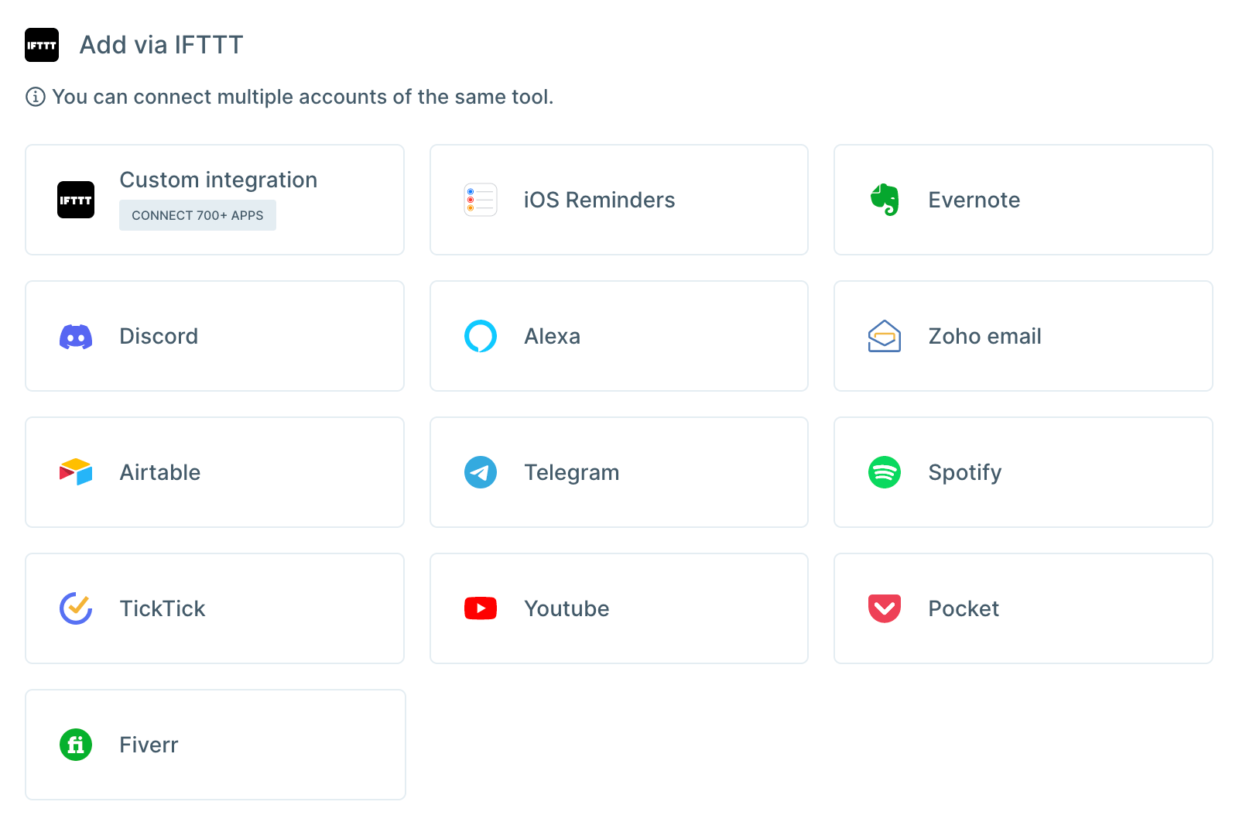Select the Discord label
1246x836 pixels.
click(x=159, y=336)
